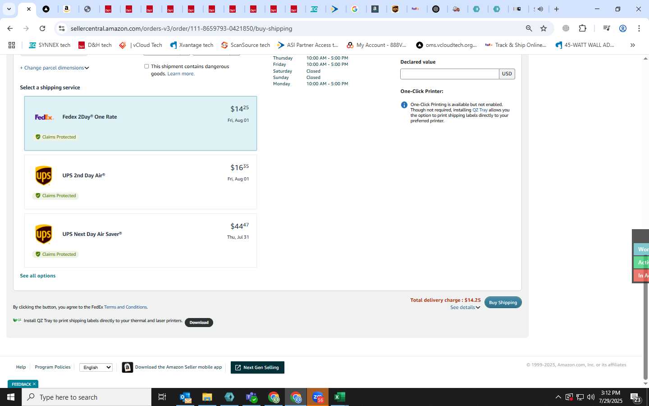Click See all options link
The width and height of the screenshot is (649, 406).
[38, 276]
